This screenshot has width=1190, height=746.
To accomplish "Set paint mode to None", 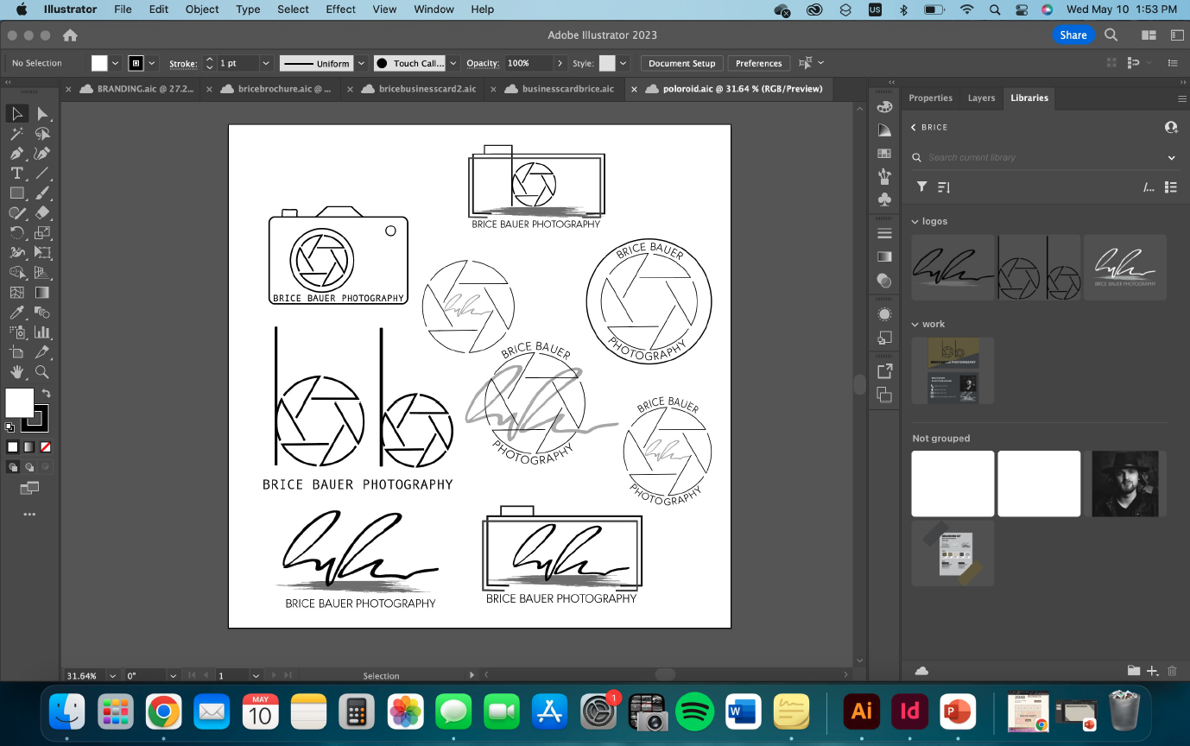I will (x=46, y=447).
